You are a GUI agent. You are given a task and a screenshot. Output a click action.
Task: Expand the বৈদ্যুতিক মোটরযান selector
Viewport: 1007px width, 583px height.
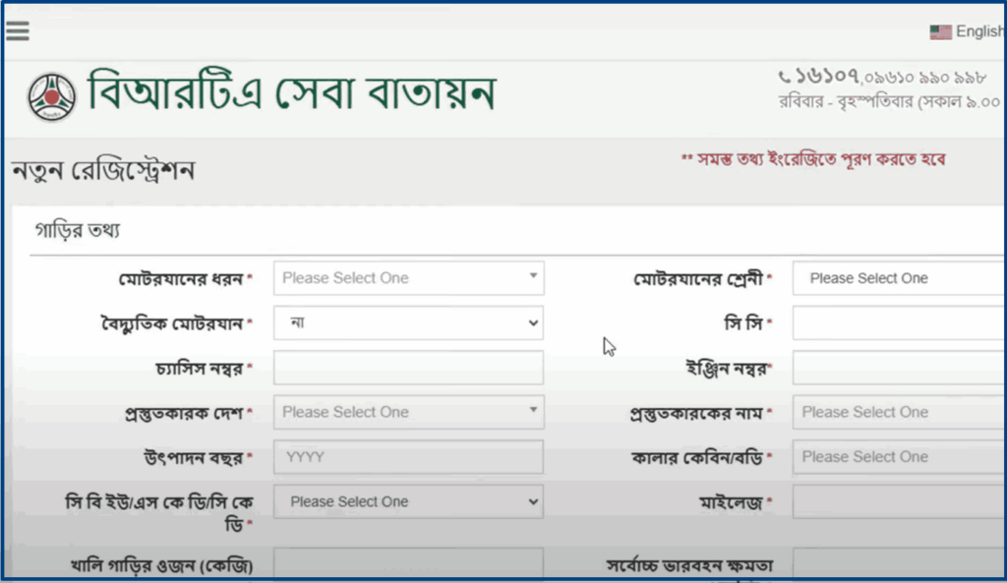(408, 322)
